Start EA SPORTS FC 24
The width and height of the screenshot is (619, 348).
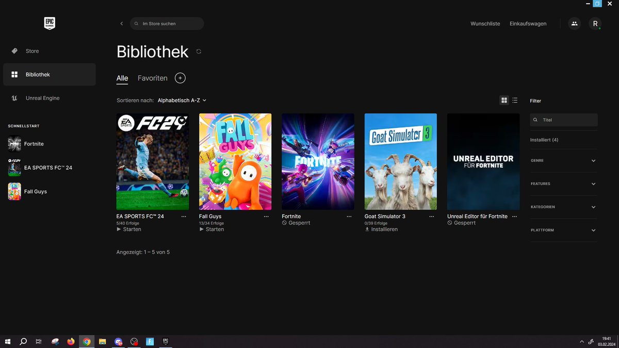pos(129,229)
